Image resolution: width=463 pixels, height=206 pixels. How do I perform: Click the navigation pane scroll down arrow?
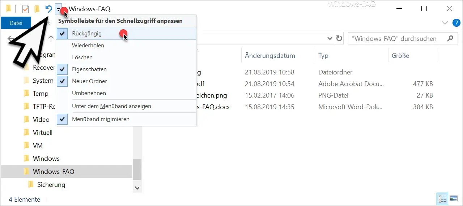click(137, 188)
